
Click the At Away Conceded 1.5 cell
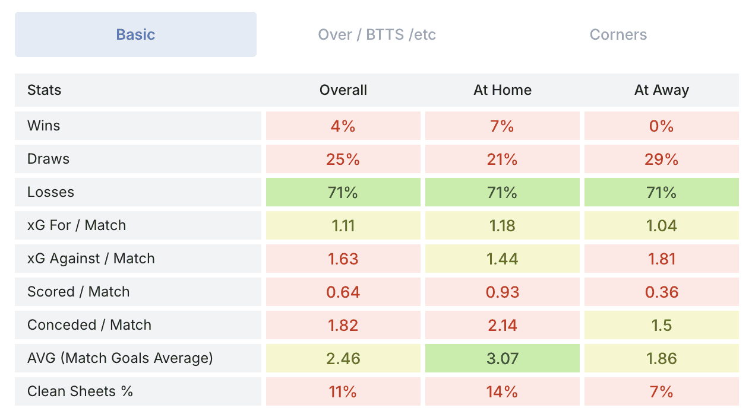[661, 325]
